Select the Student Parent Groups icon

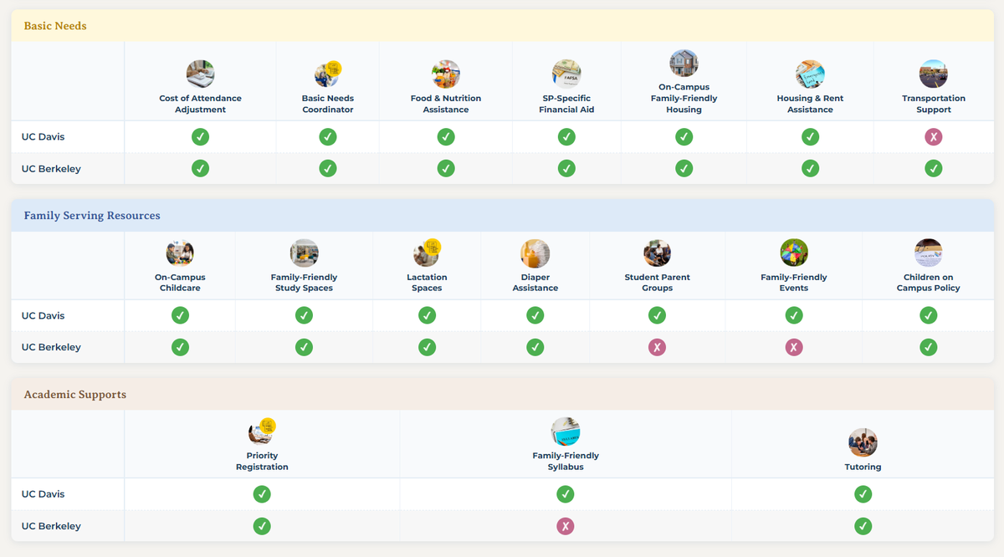[657, 253]
